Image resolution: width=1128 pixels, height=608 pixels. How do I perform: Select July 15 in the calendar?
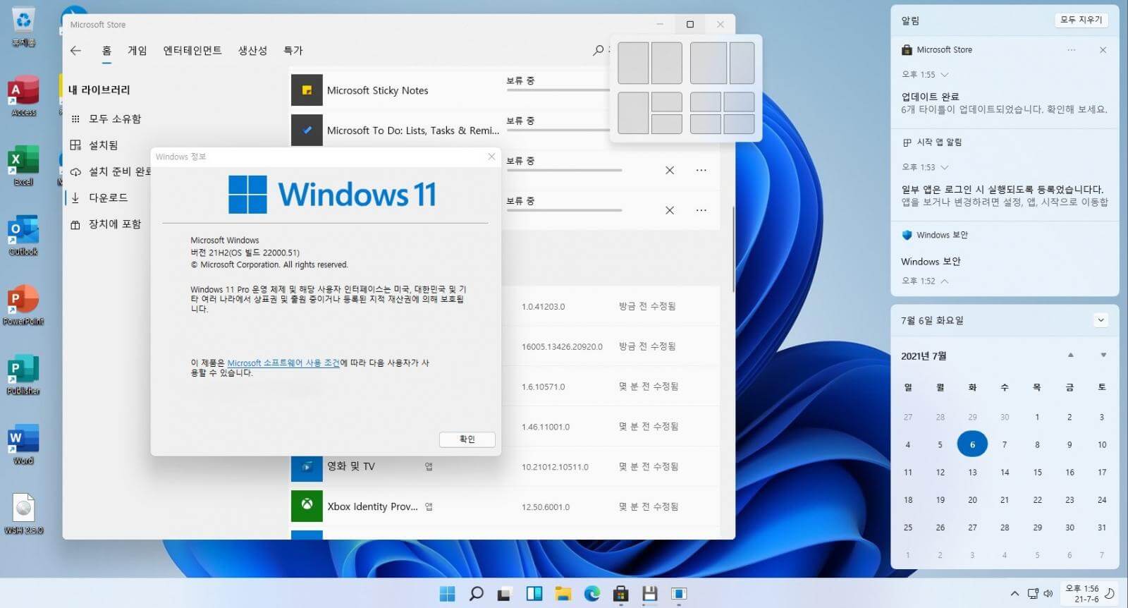(1037, 473)
